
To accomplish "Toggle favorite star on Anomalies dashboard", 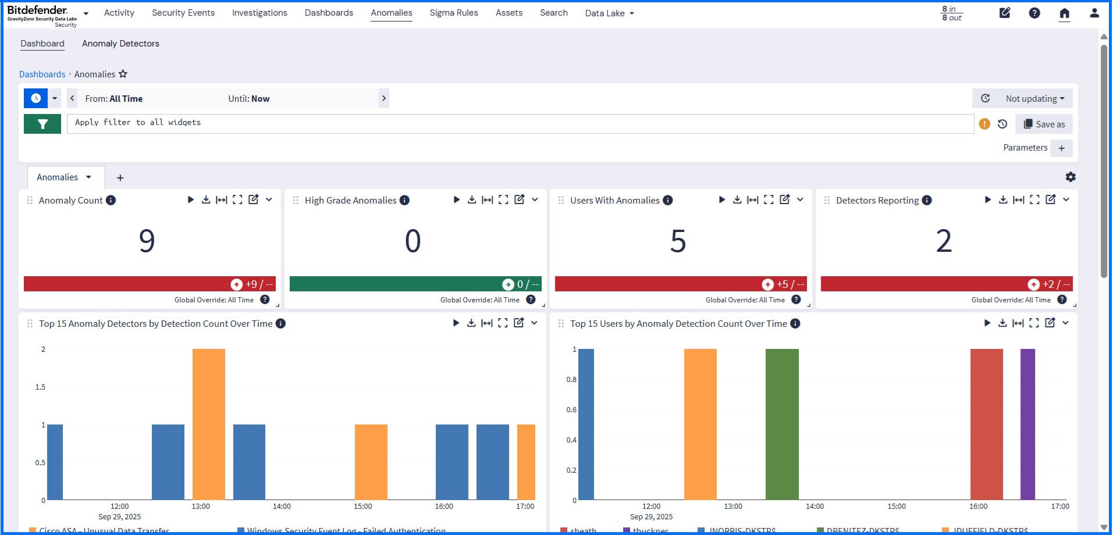I will 123,74.
